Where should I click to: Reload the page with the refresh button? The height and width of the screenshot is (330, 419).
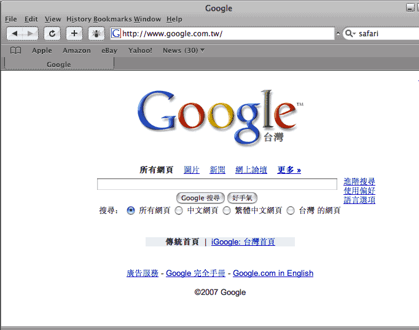tap(52, 33)
